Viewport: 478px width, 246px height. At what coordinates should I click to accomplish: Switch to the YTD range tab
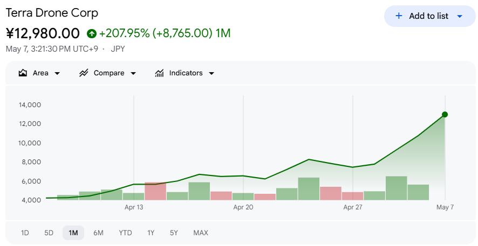coord(125,233)
